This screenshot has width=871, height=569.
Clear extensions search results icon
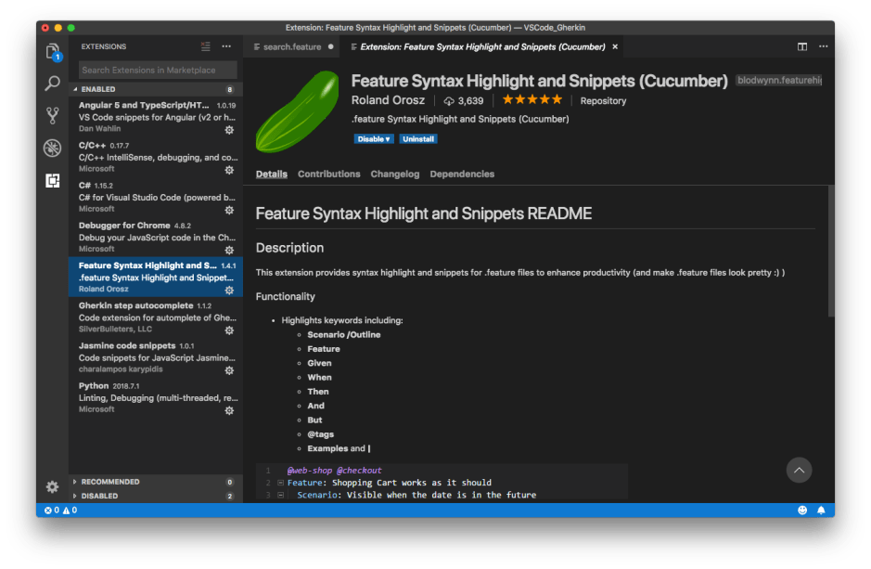[x=206, y=46]
